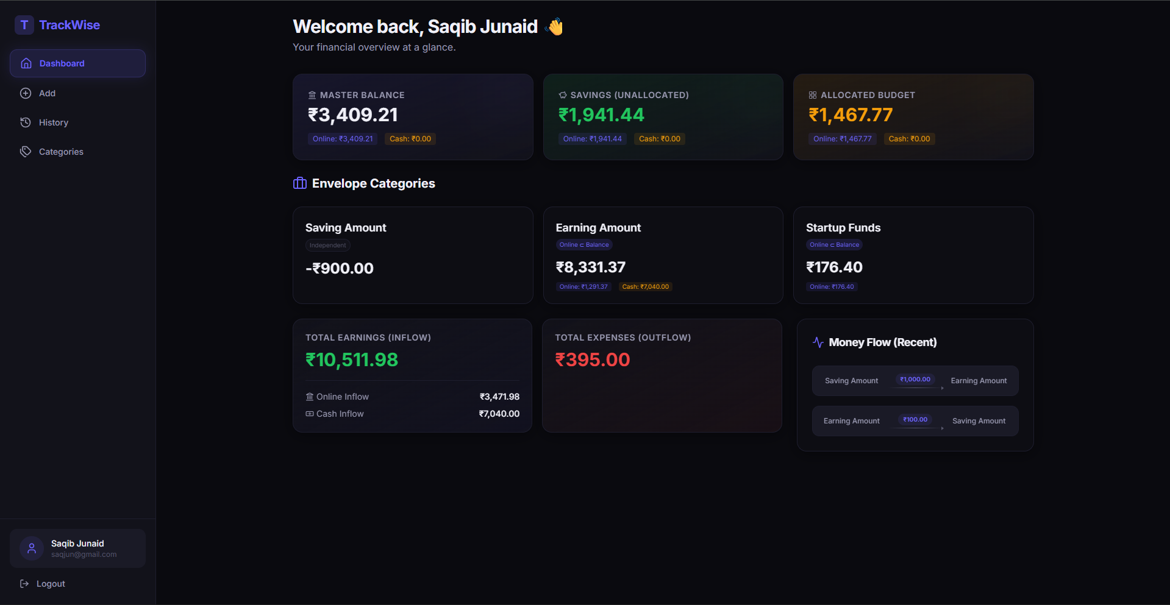1170x605 pixels.
Task: Click the user avatar icon
Action: [x=32, y=548]
